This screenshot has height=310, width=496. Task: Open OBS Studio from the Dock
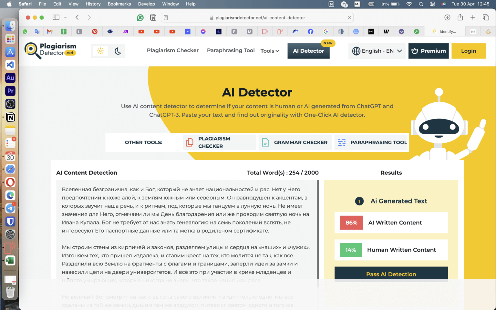pos(10,104)
